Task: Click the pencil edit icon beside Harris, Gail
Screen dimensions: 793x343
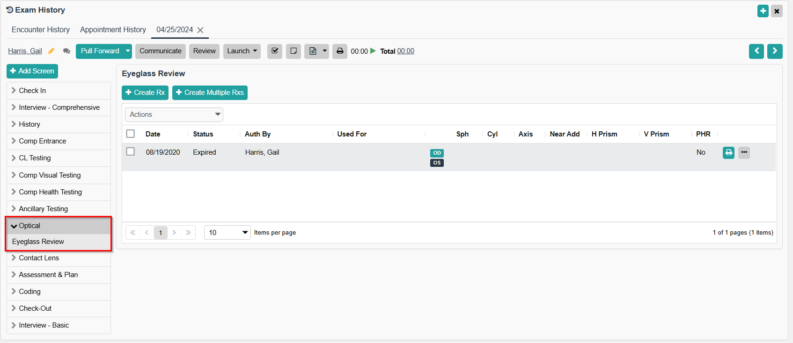Action: click(x=51, y=51)
